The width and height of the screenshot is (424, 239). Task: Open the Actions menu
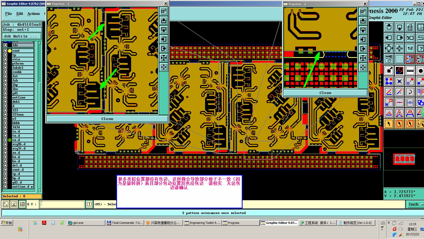(x=34, y=14)
